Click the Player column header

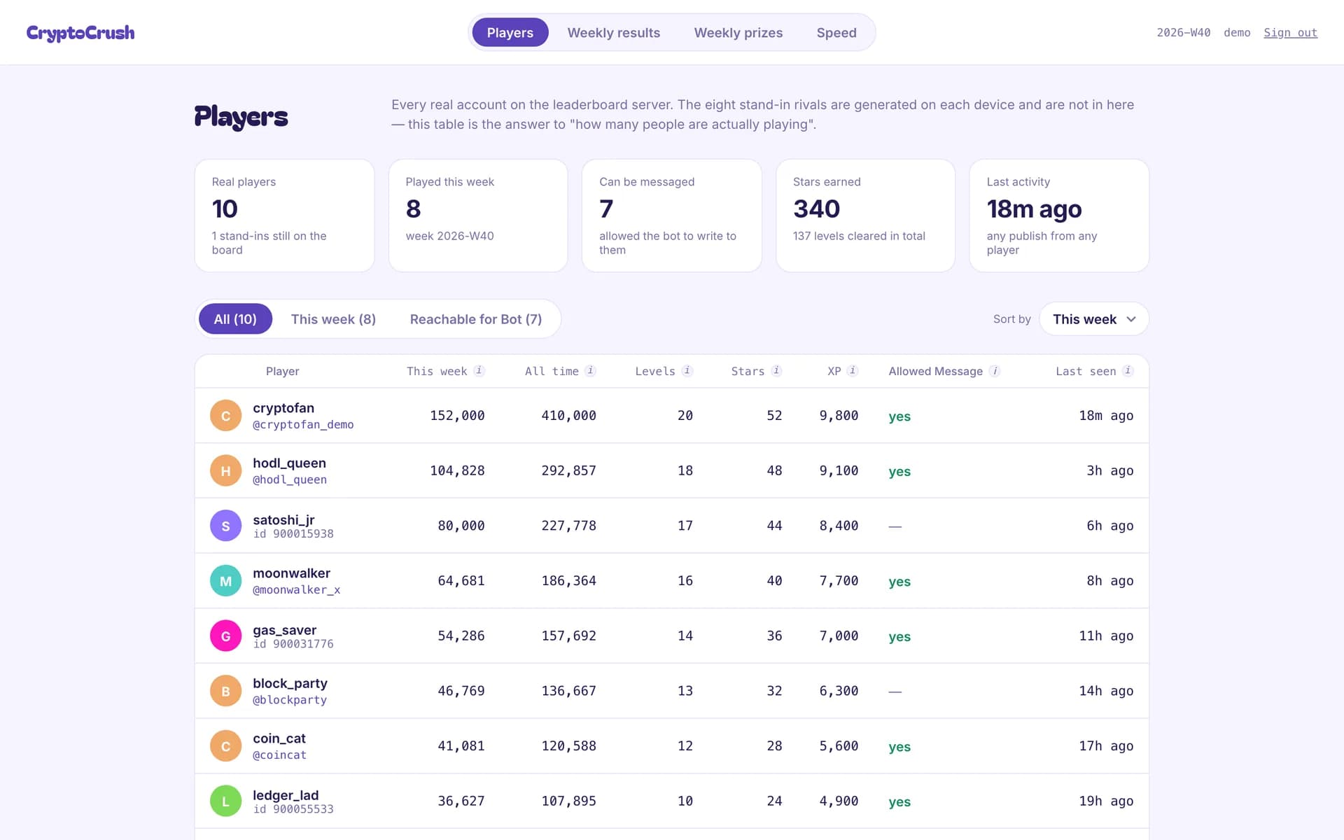tap(282, 371)
